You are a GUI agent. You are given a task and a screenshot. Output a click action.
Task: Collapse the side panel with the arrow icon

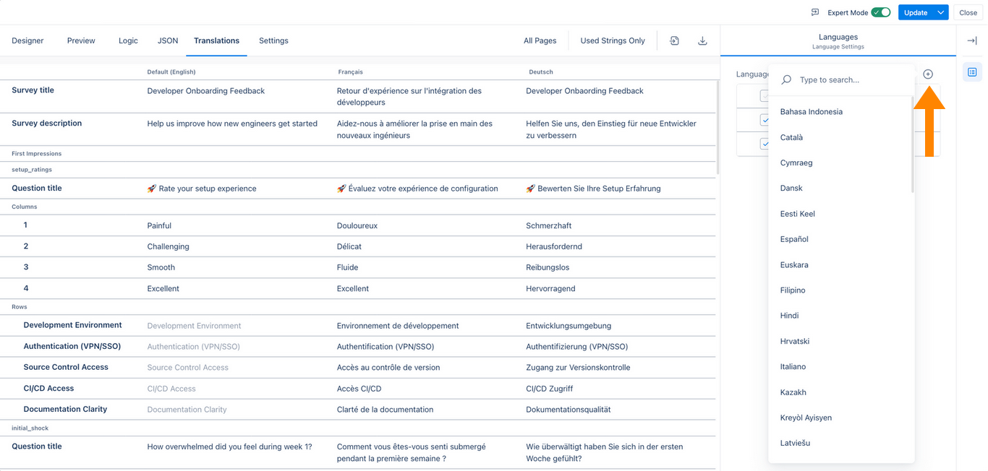tap(972, 41)
